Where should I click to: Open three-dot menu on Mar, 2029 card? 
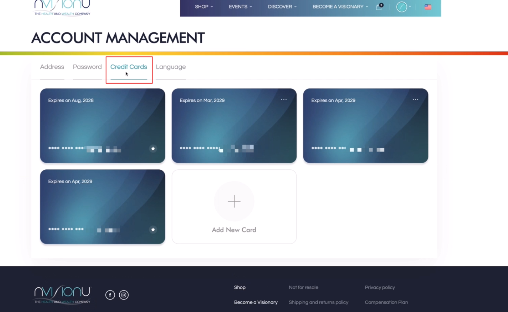[284, 100]
